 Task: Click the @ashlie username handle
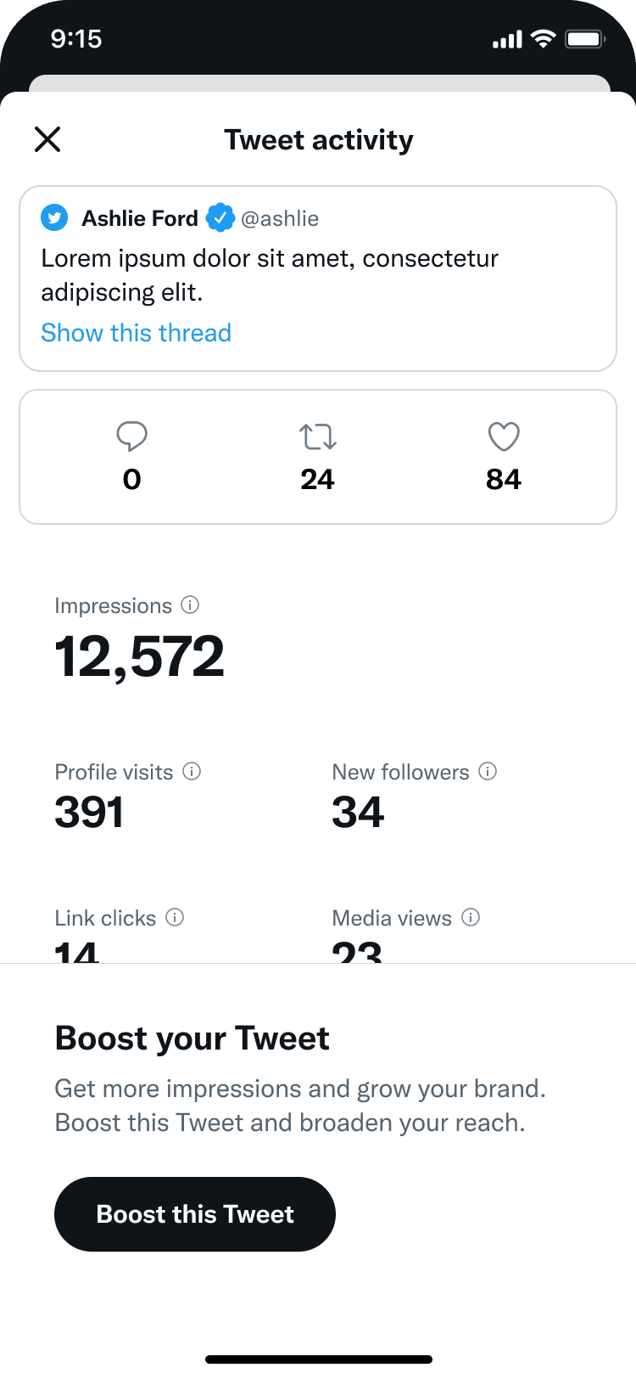(281, 218)
